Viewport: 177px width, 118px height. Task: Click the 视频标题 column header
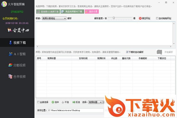click(59, 58)
